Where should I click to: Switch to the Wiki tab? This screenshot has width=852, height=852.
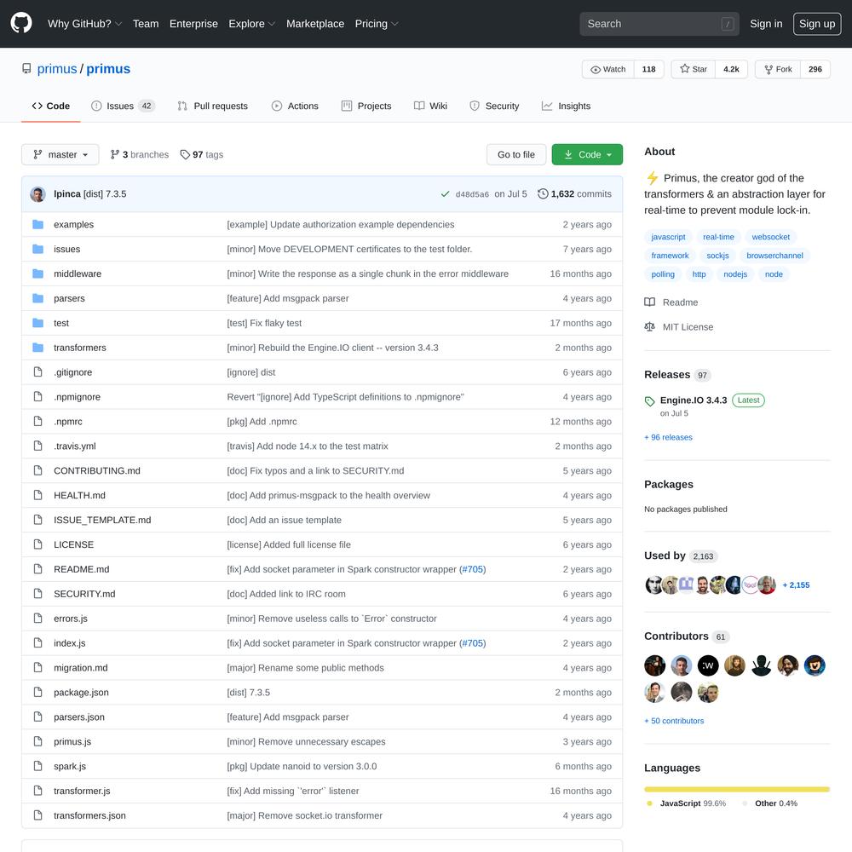[430, 106]
